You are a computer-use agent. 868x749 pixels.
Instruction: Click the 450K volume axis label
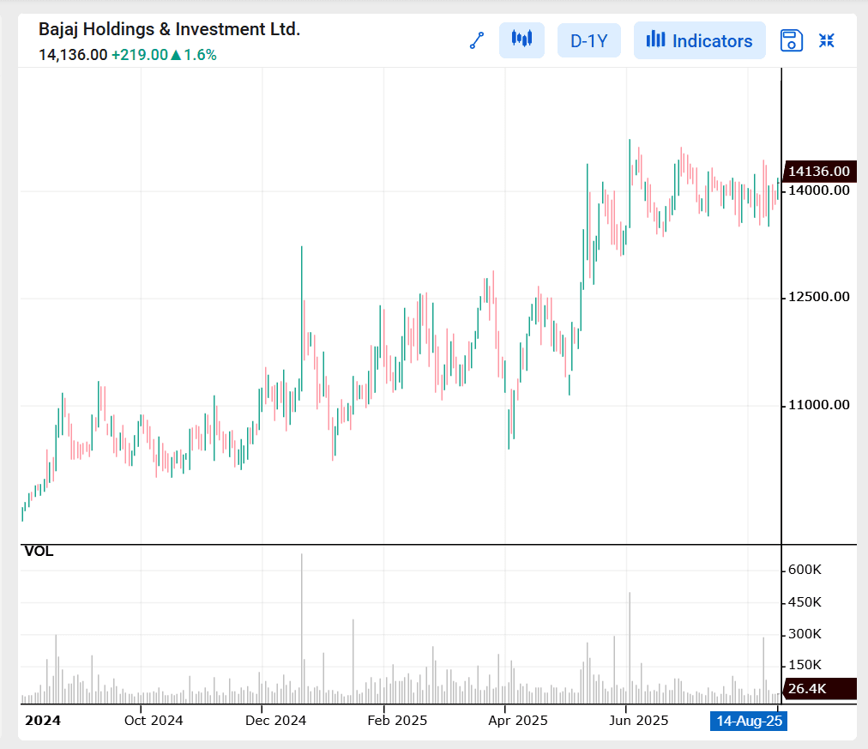[805, 602]
